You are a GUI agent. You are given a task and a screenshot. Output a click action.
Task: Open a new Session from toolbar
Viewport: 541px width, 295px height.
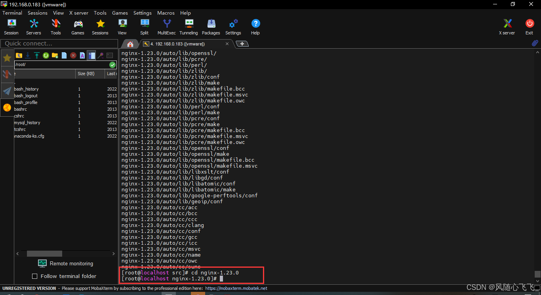click(x=11, y=27)
